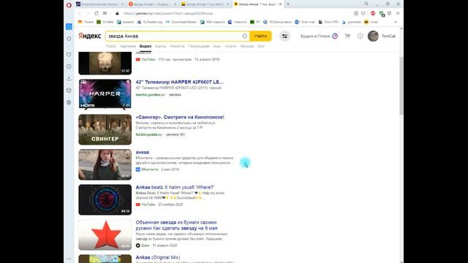Image resolution: width=468 pixels, height=263 pixels.
Task: Open the three-dots sidebar setup
Action: pos(69,259)
